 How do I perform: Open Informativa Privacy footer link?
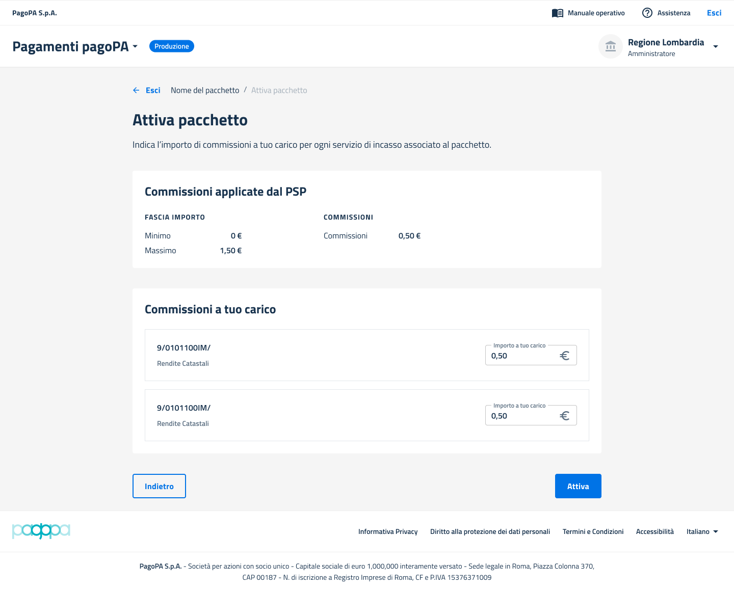(x=388, y=531)
